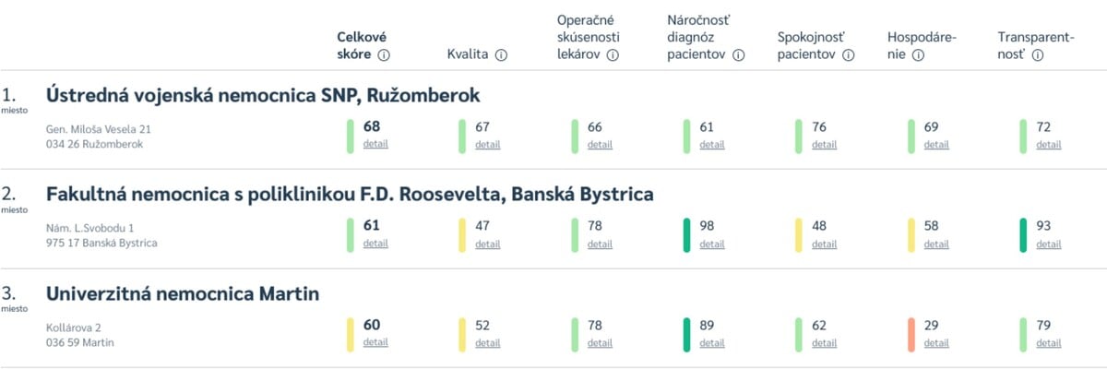Open detail under Banská Bystrica Transparentnosť 93
1107x369 pixels.
pyautogui.click(x=1048, y=244)
